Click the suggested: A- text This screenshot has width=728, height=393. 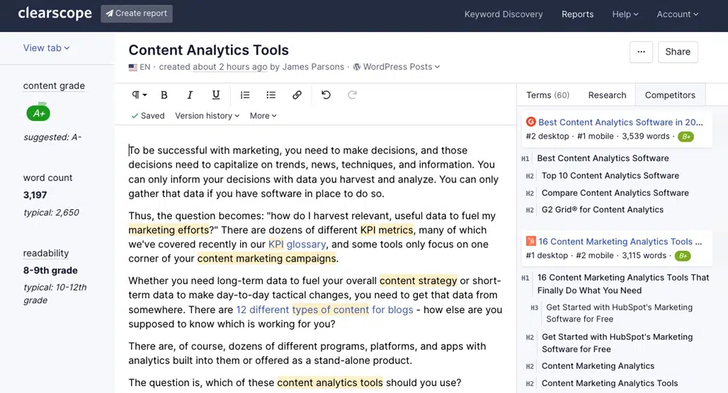point(52,137)
